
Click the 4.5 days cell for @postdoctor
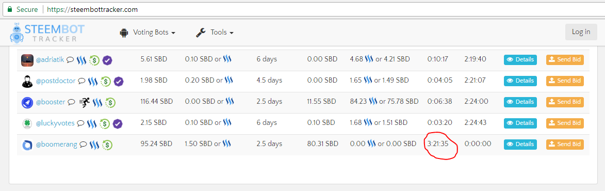(x=269, y=80)
